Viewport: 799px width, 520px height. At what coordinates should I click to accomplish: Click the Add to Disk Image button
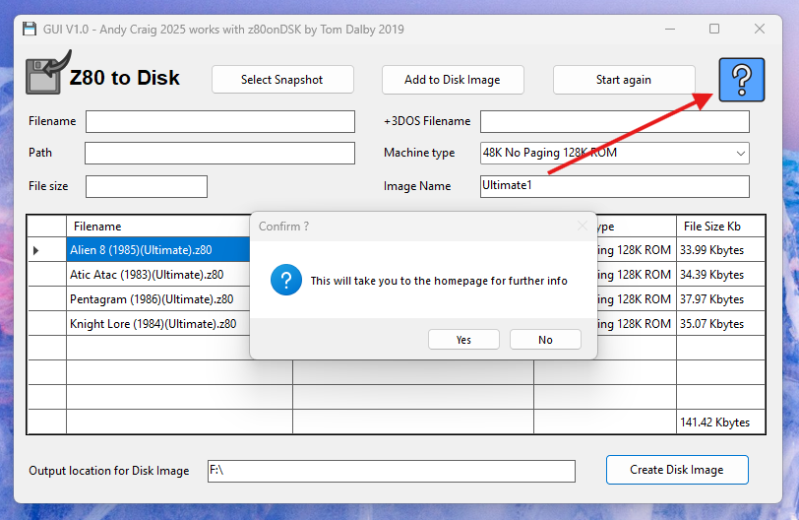coord(453,80)
